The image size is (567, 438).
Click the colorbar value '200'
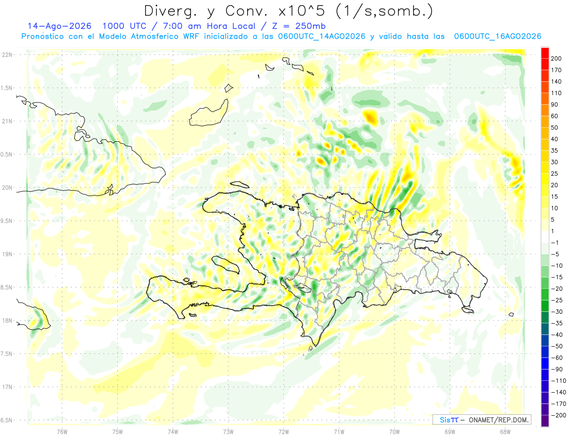[556, 59]
